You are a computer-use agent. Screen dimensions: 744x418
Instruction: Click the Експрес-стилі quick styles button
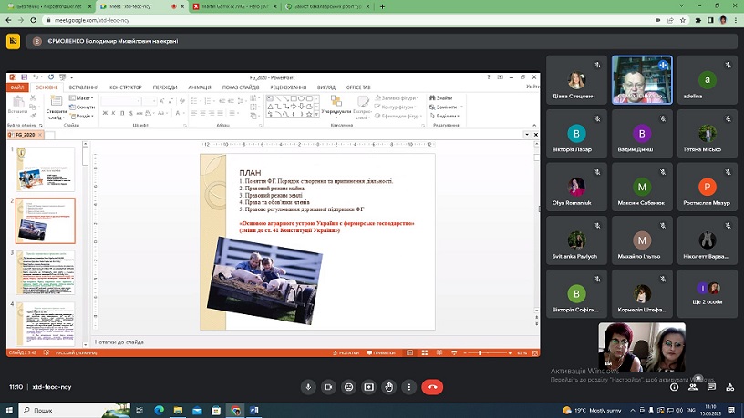pyautogui.click(x=363, y=107)
